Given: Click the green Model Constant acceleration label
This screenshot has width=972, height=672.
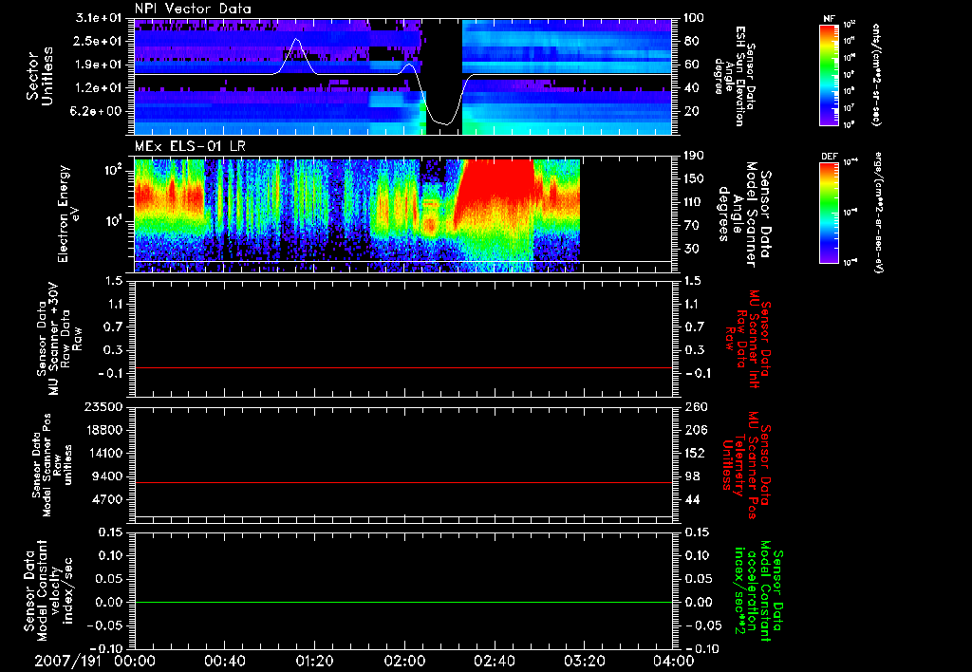Looking at the screenshot, I should tap(759, 590).
